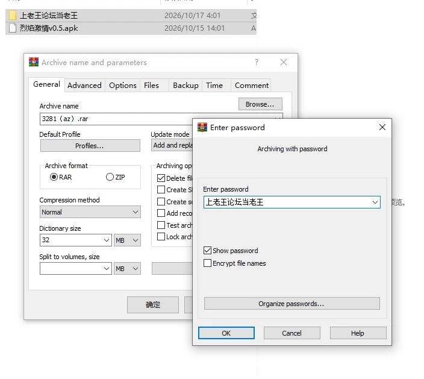
Task: Click Organize passwords... button
Action: tap(291, 304)
